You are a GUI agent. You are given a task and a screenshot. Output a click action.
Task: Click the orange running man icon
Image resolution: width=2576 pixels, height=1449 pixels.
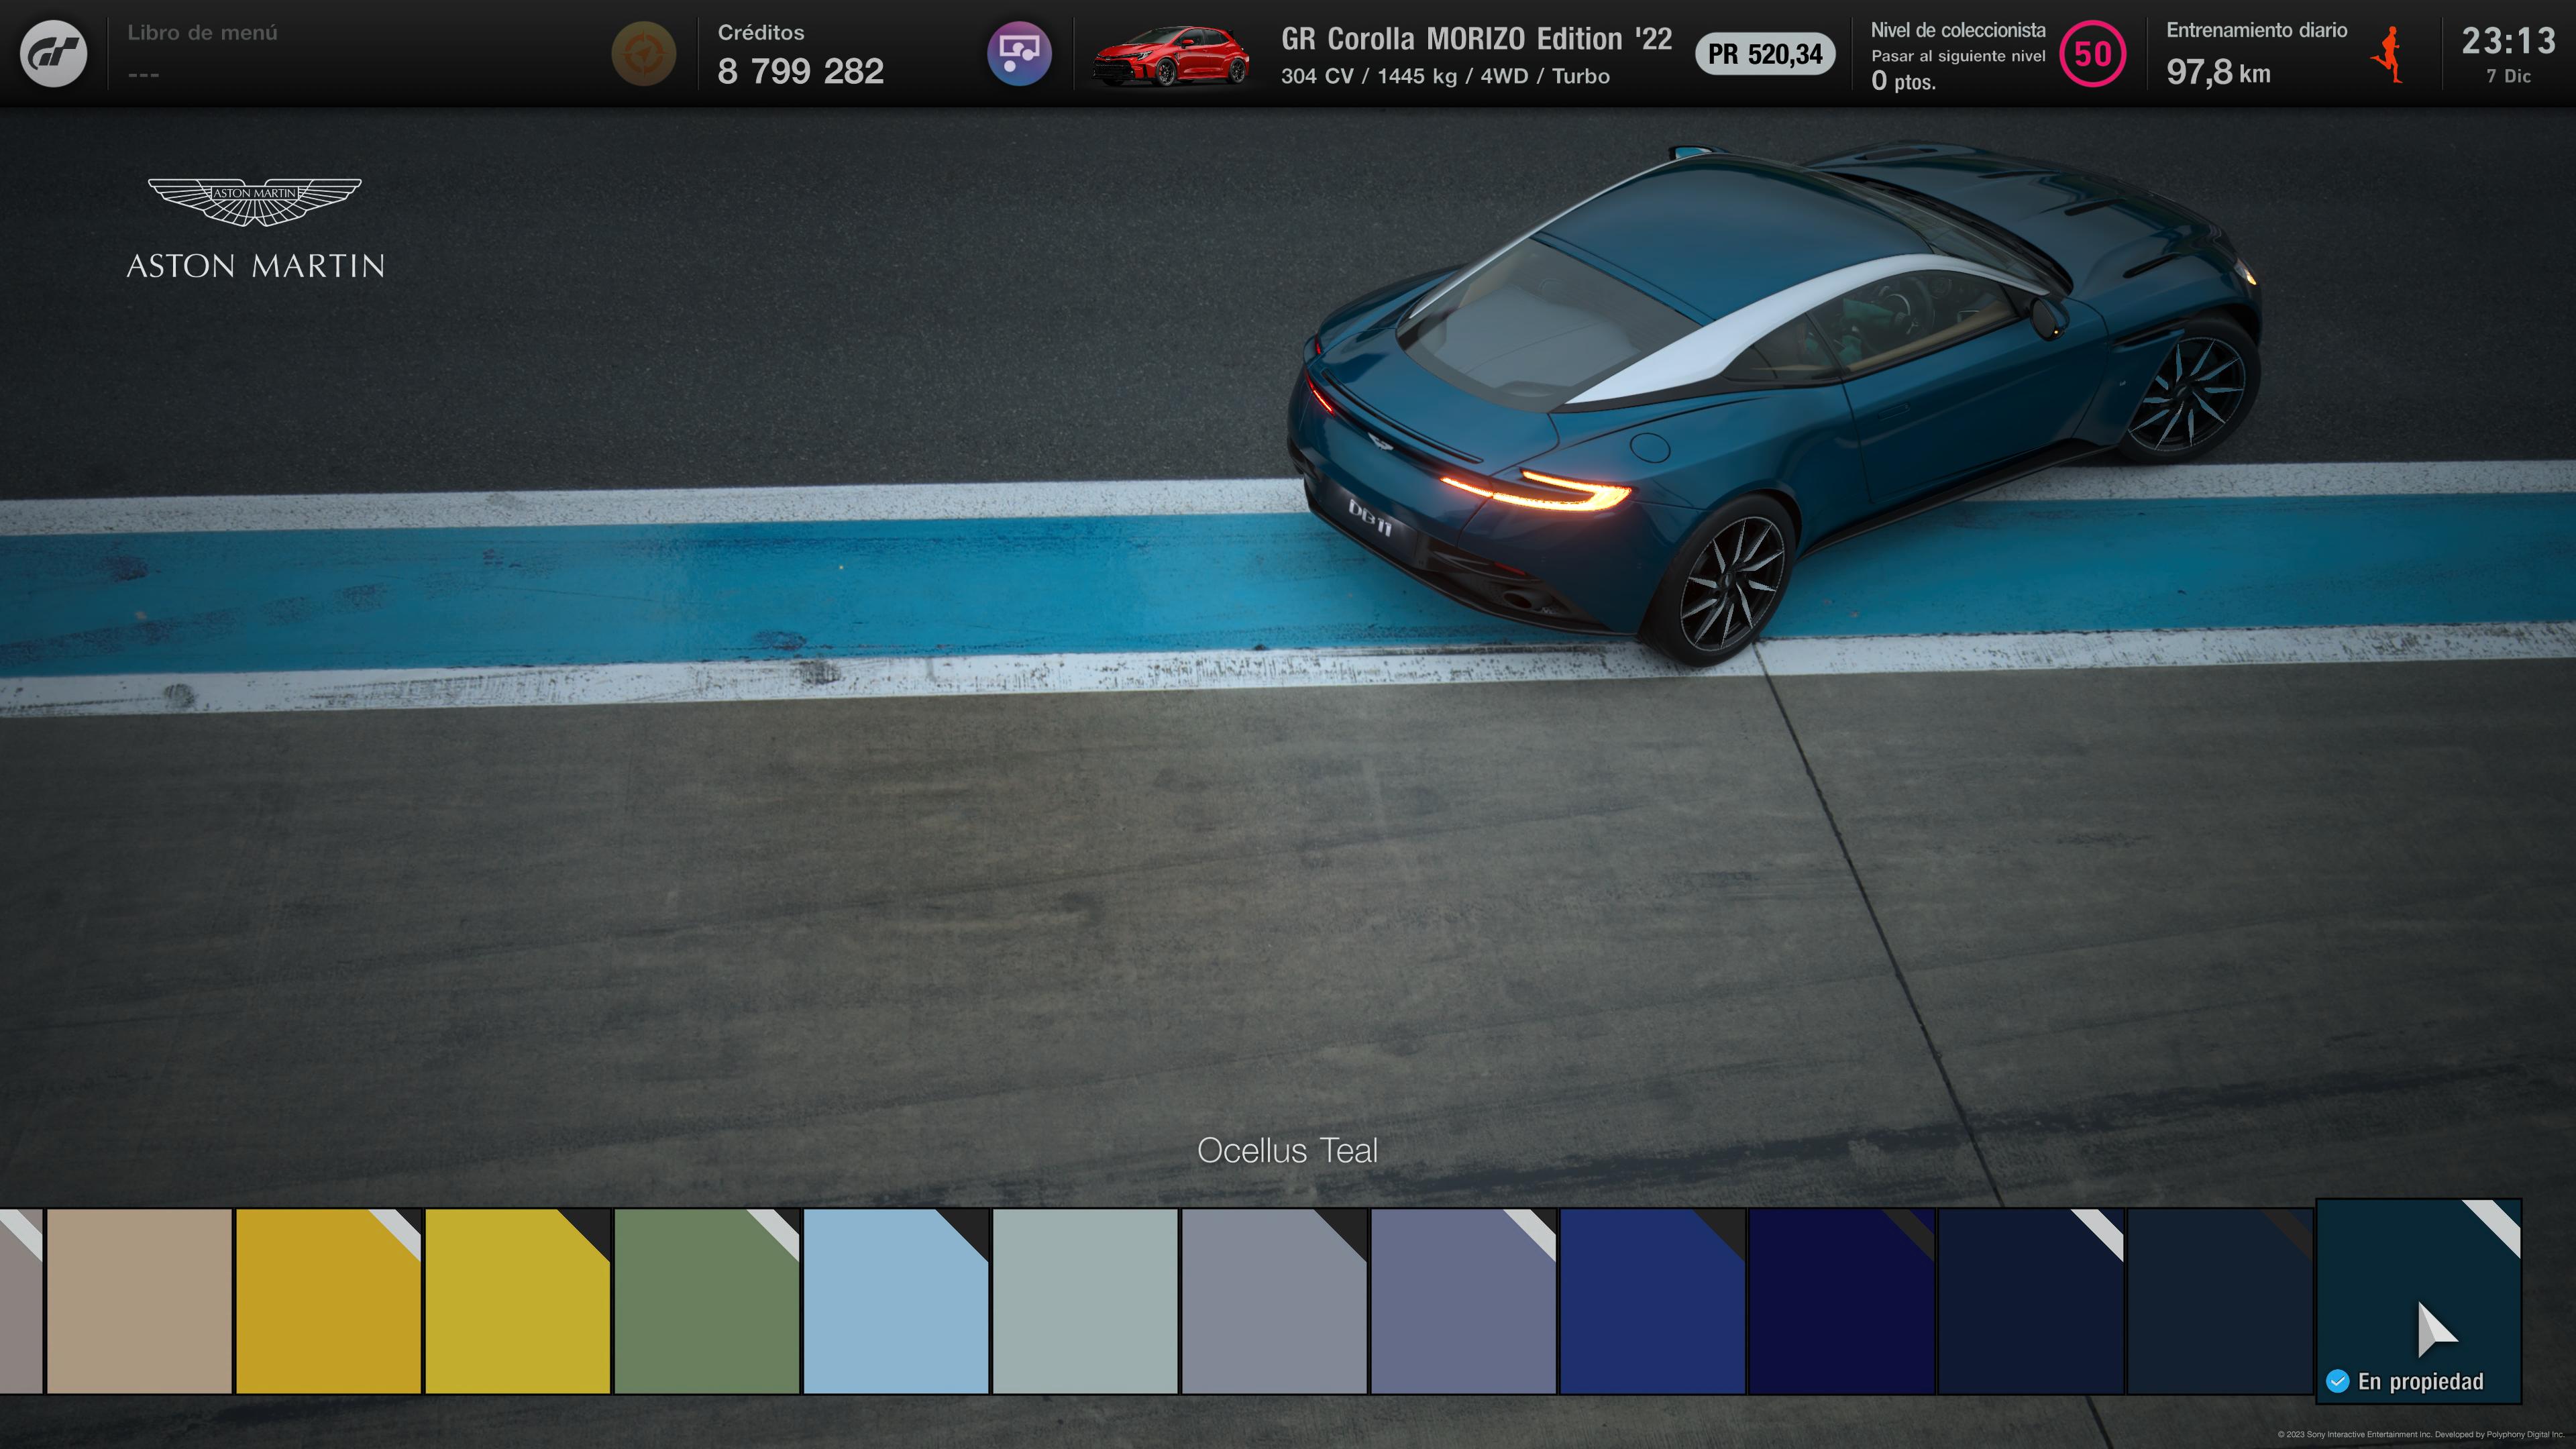[2388, 55]
